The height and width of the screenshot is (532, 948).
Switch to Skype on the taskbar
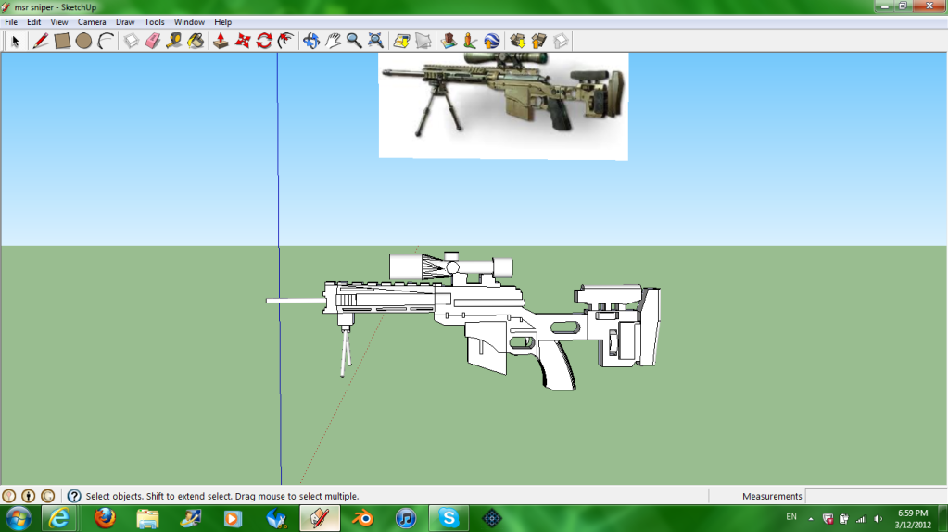tap(449, 518)
